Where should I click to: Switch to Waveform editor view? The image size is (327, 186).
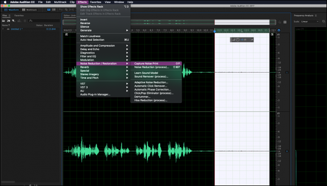pyautogui.click(x=11, y=10)
